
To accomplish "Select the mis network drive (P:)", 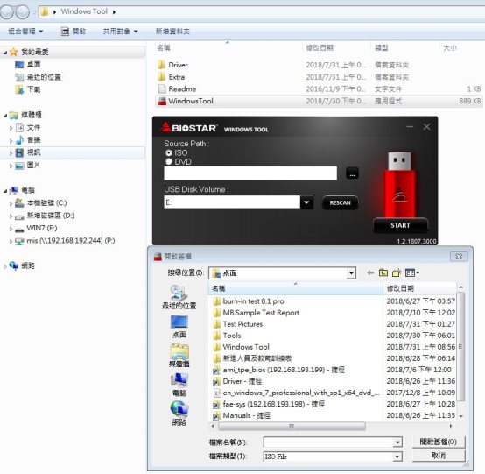I will (x=71, y=241).
